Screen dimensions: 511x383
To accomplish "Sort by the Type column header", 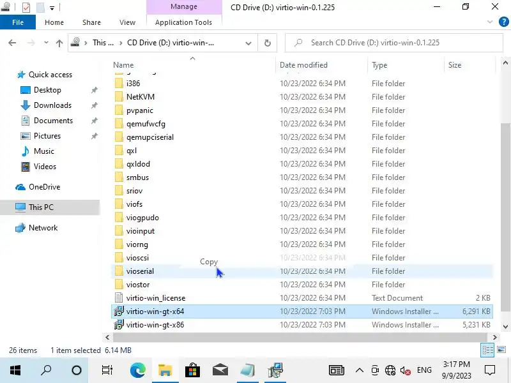I will (x=379, y=65).
